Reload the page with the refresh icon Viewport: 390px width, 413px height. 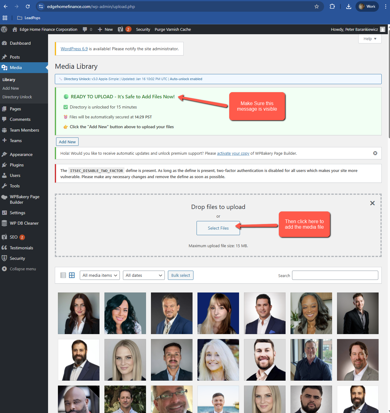pyautogui.click(x=28, y=6)
